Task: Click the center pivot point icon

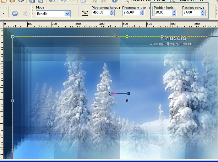Action: pyautogui.click(x=85, y=13)
